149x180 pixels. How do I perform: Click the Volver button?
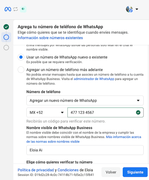tap(111, 172)
